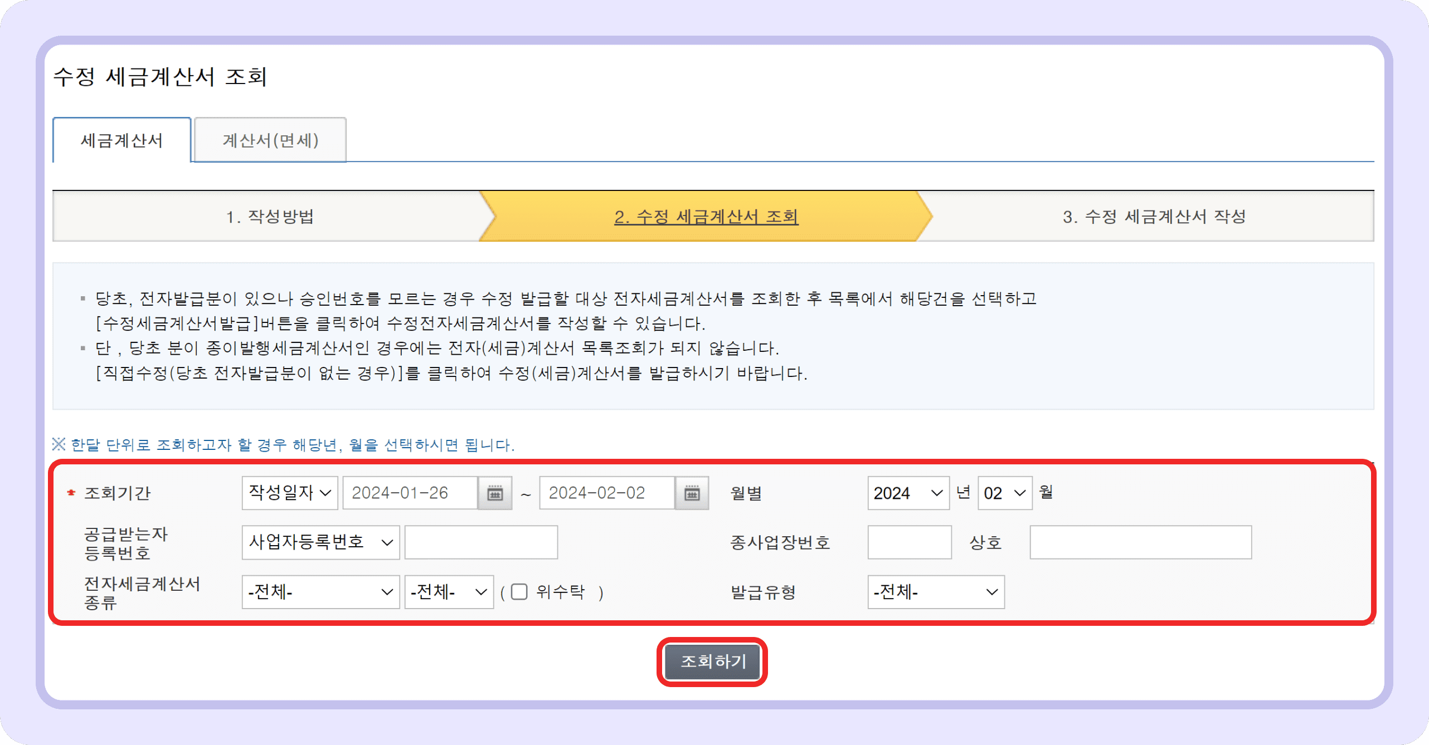Screen dimensions: 1429x745
Task: Click the 공급받는자 등록번호 input field
Action: [481, 542]
